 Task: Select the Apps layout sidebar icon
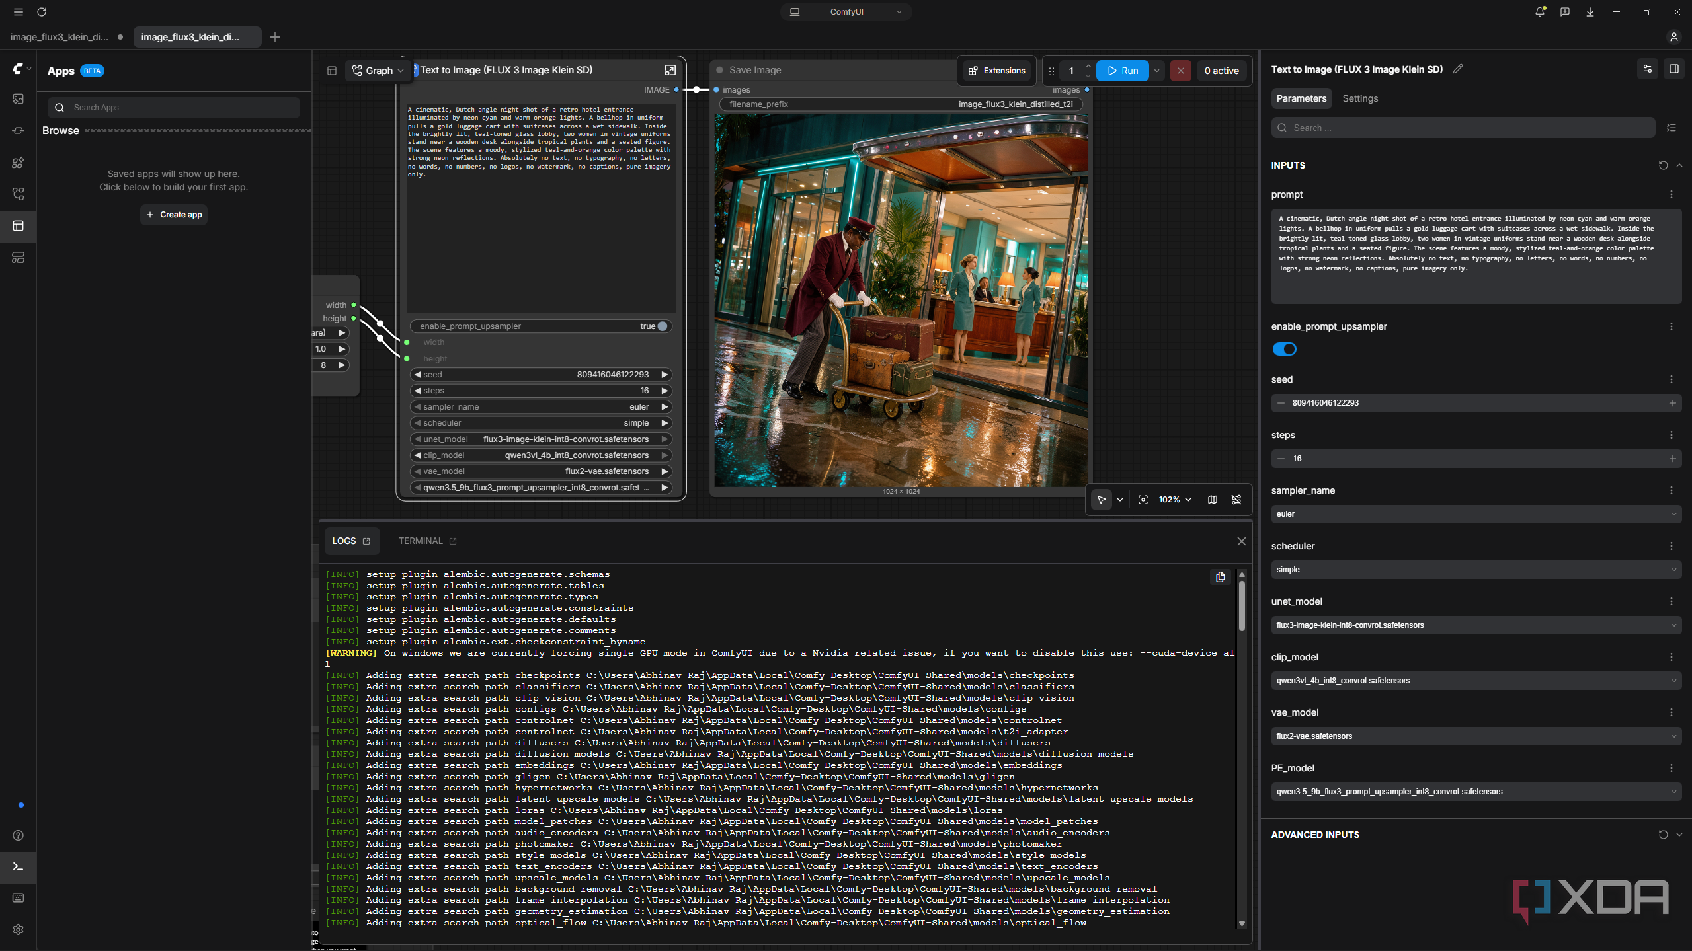pos(18,226)
